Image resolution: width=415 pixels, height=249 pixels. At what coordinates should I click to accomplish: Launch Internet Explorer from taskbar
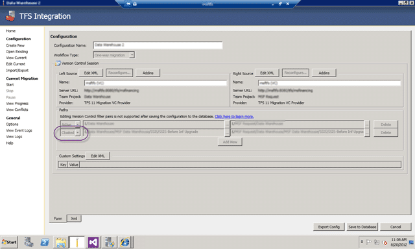[124, 242]
